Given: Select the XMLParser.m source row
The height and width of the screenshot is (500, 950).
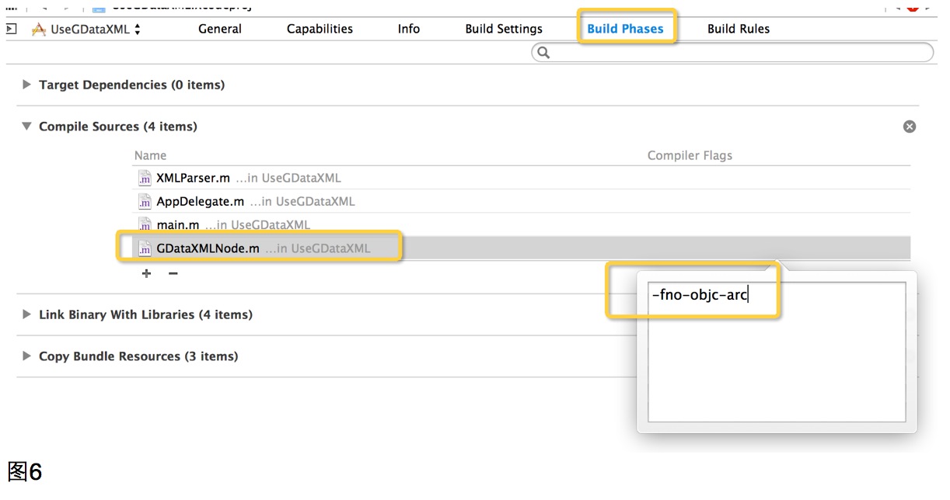Looking at the screenshot, I should pos(521,178).
